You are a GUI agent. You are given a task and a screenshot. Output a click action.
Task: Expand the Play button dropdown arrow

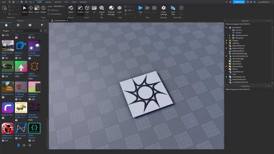pyautogui.click(x=140, y=14)
